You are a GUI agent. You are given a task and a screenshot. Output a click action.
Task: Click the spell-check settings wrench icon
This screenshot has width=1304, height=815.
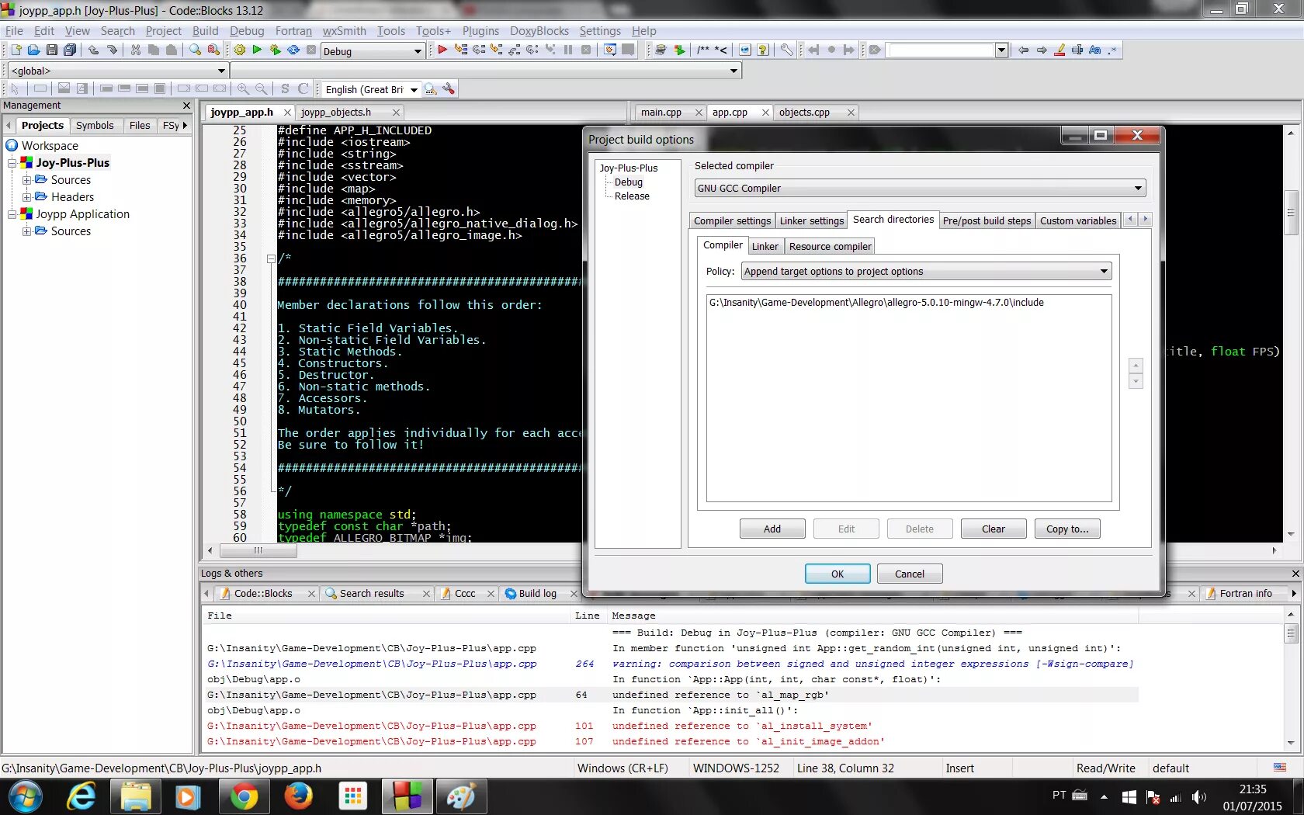click(449, 89)
